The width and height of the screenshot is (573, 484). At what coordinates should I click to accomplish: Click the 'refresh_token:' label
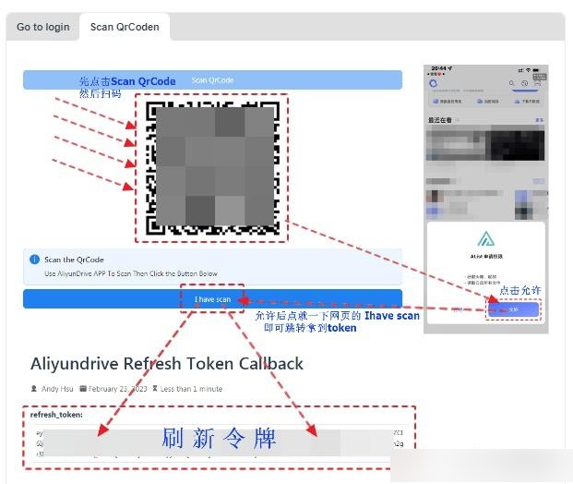tap(56, 415)
